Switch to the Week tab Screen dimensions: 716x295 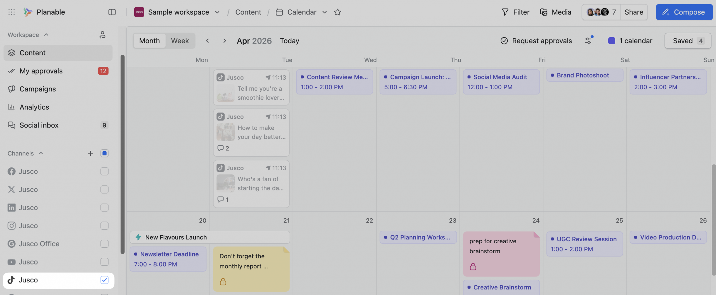pos(180,41)
